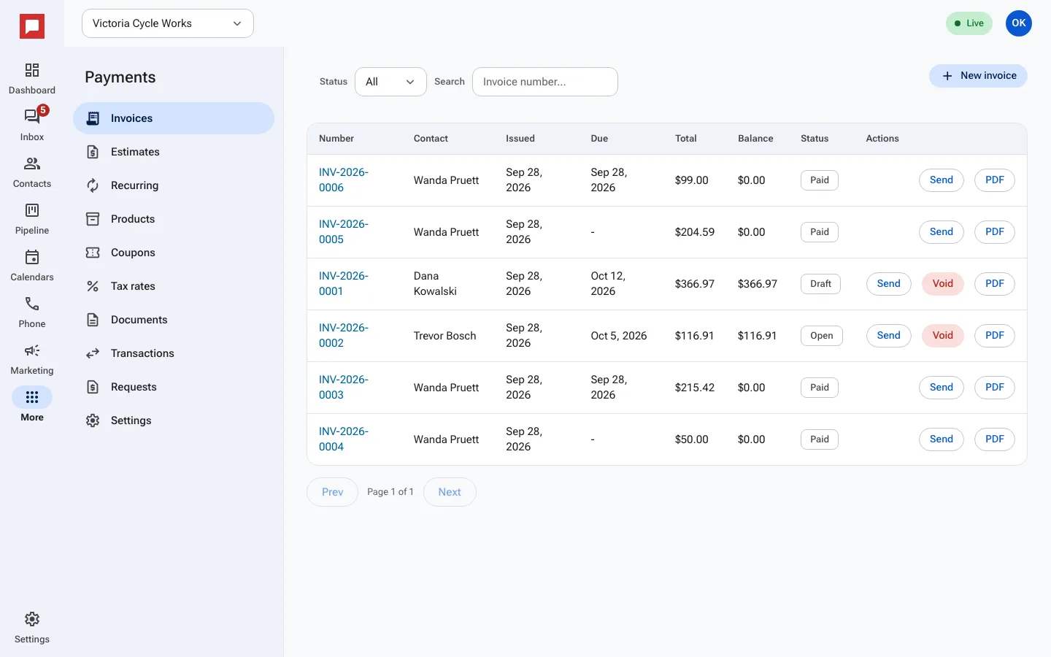Viewport: 1051px width, 657px height.
Task: Click the Products box icon
Action: (x=93, y=219)
